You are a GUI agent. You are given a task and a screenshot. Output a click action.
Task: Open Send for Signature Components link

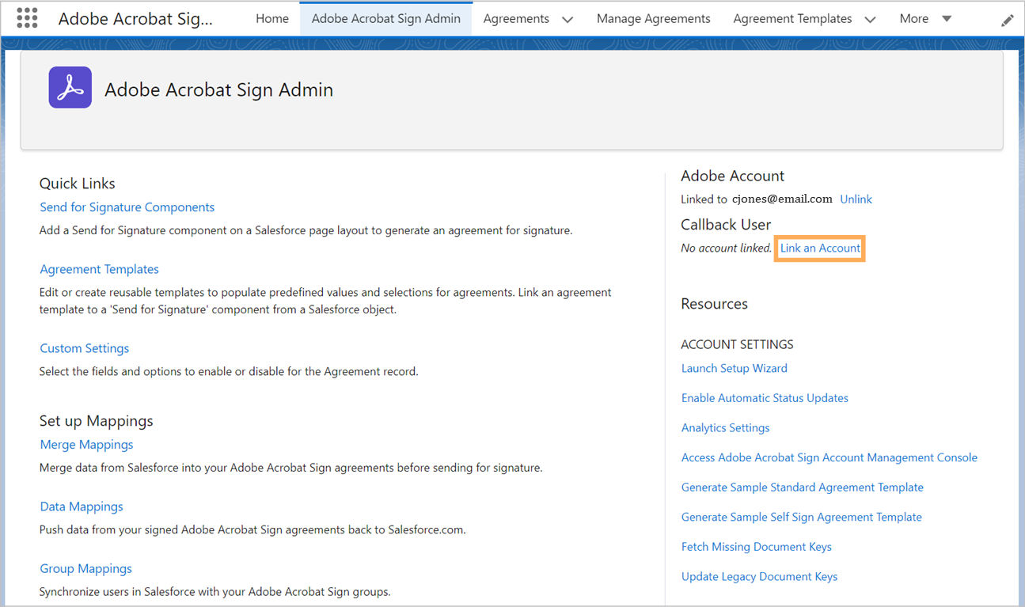127,207
